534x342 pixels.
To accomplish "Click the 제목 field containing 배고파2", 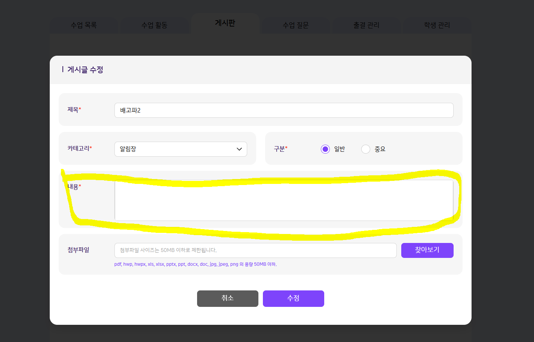I will 283,110.
